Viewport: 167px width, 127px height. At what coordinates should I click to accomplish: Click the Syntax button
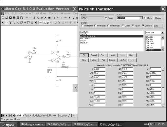point(94,60)
